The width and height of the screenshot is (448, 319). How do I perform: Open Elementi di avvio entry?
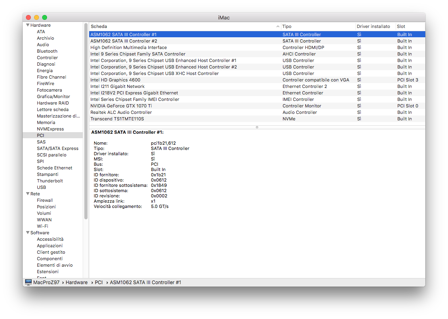[x=55, y=265]
